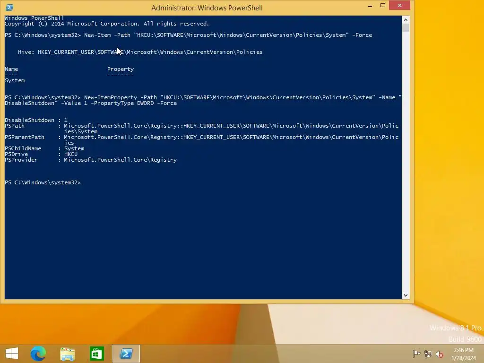Open the network status tray icon

click(428, 354)
